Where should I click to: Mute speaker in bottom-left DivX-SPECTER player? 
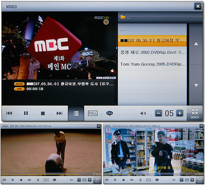click(71, 180)
